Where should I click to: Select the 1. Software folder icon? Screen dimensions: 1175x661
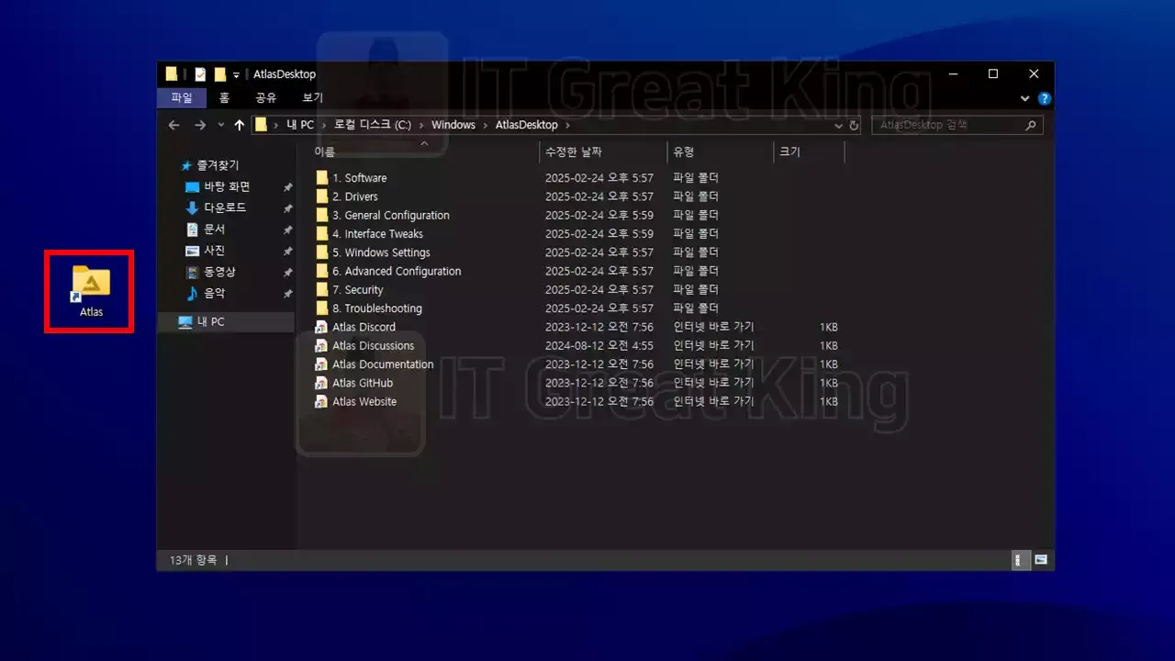tap(321, 178)
